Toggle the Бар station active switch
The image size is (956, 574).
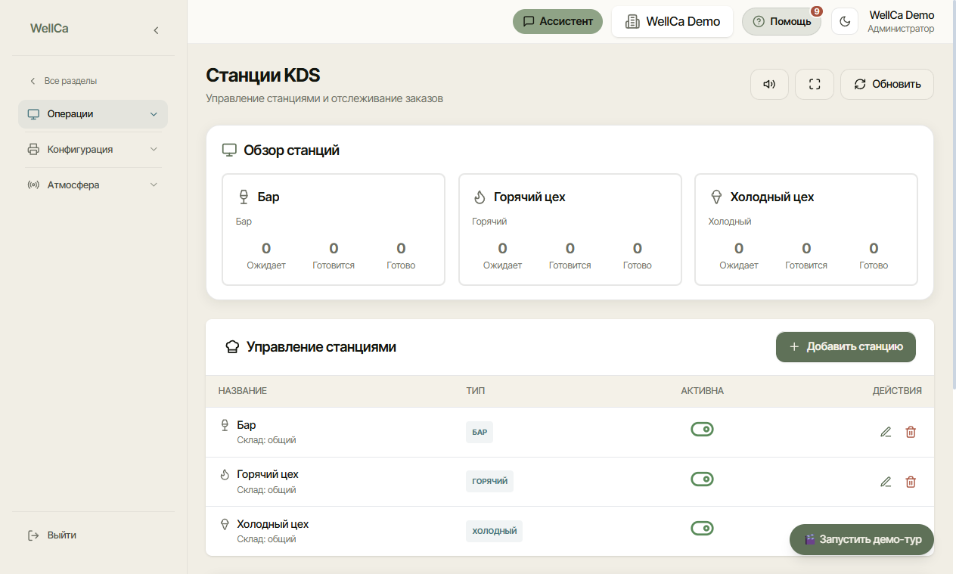702,430
